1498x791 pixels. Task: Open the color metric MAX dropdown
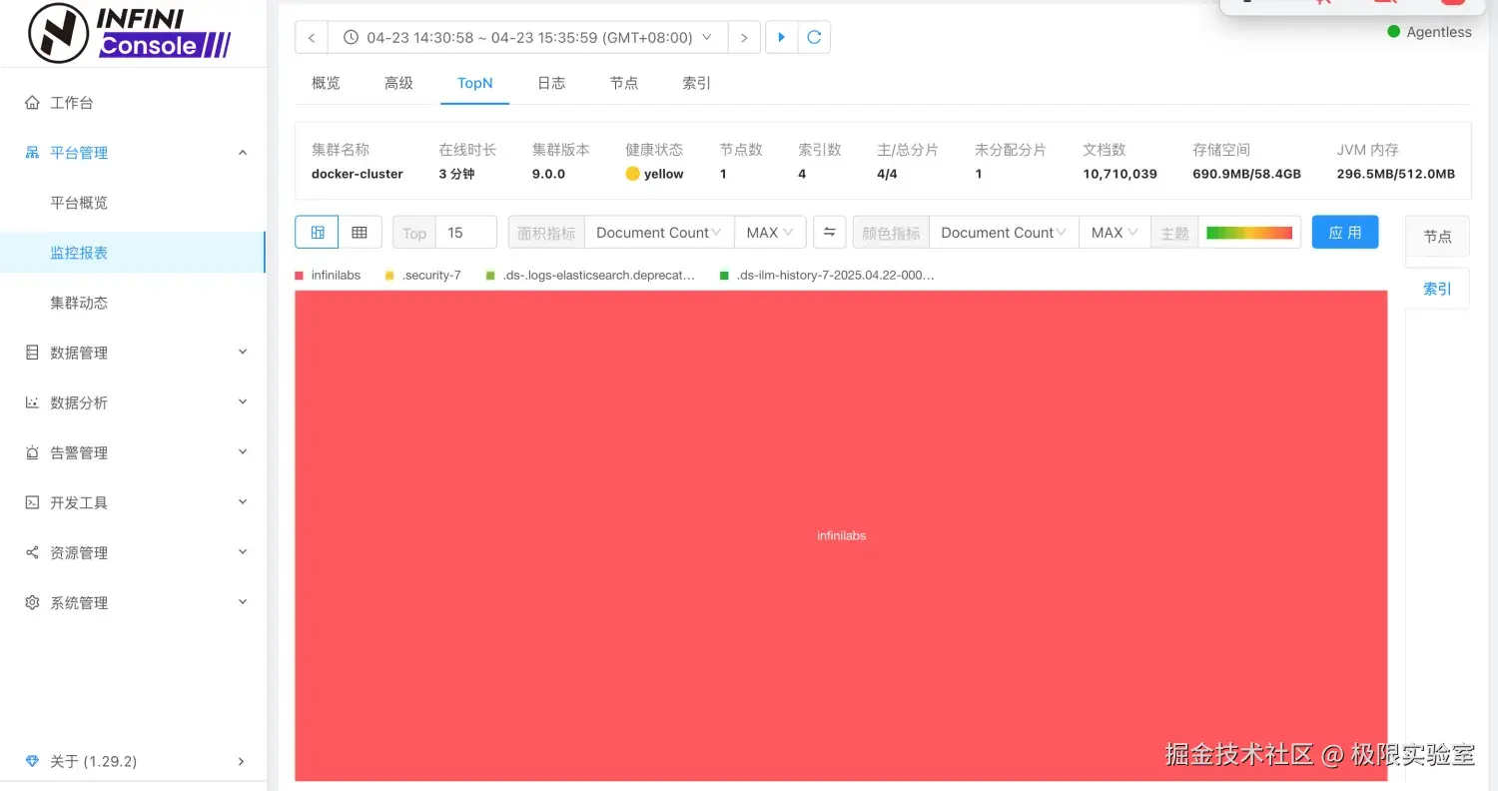pyautogui.click(x=1115, y=232)
